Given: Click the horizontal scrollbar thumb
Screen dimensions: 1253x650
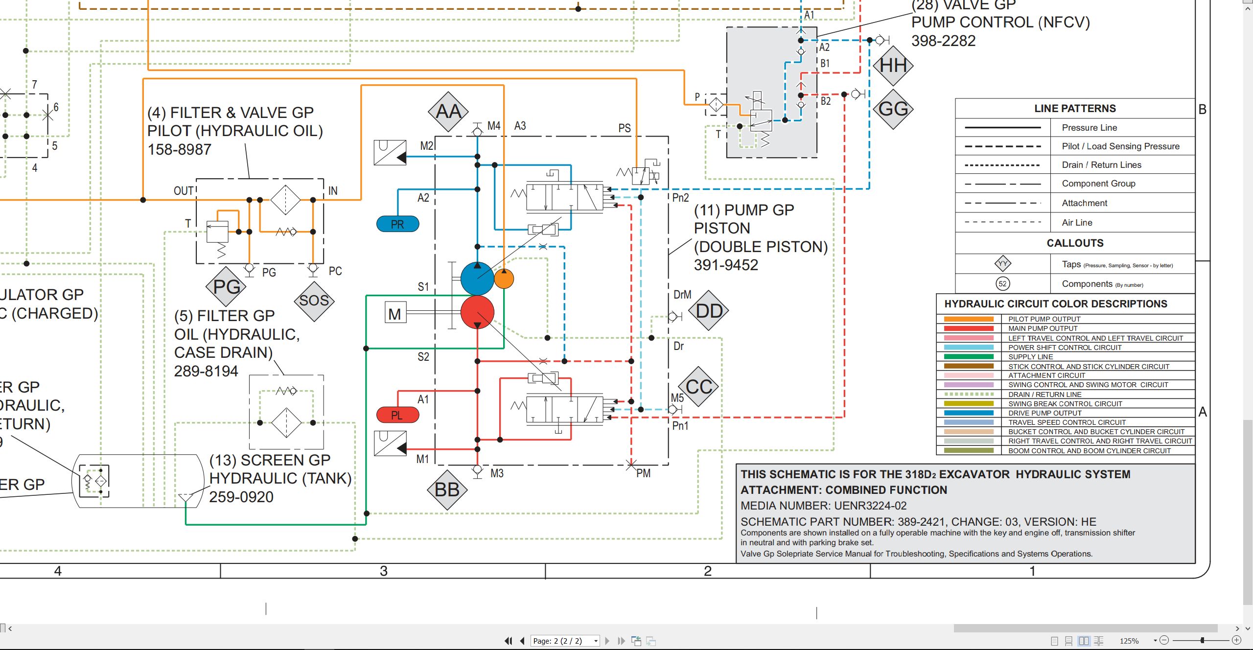Looking at the screenshot, I should [1086, 628].
